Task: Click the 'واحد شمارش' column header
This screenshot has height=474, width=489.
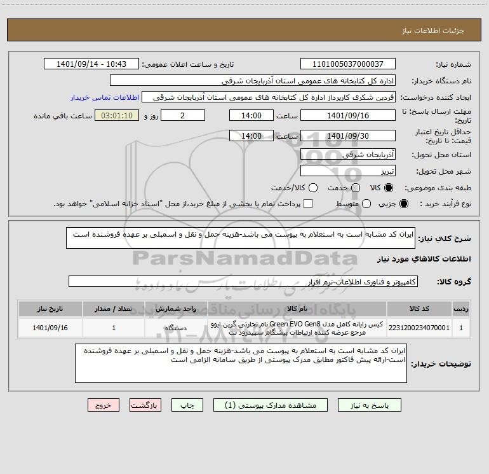Action: [176, 309]
